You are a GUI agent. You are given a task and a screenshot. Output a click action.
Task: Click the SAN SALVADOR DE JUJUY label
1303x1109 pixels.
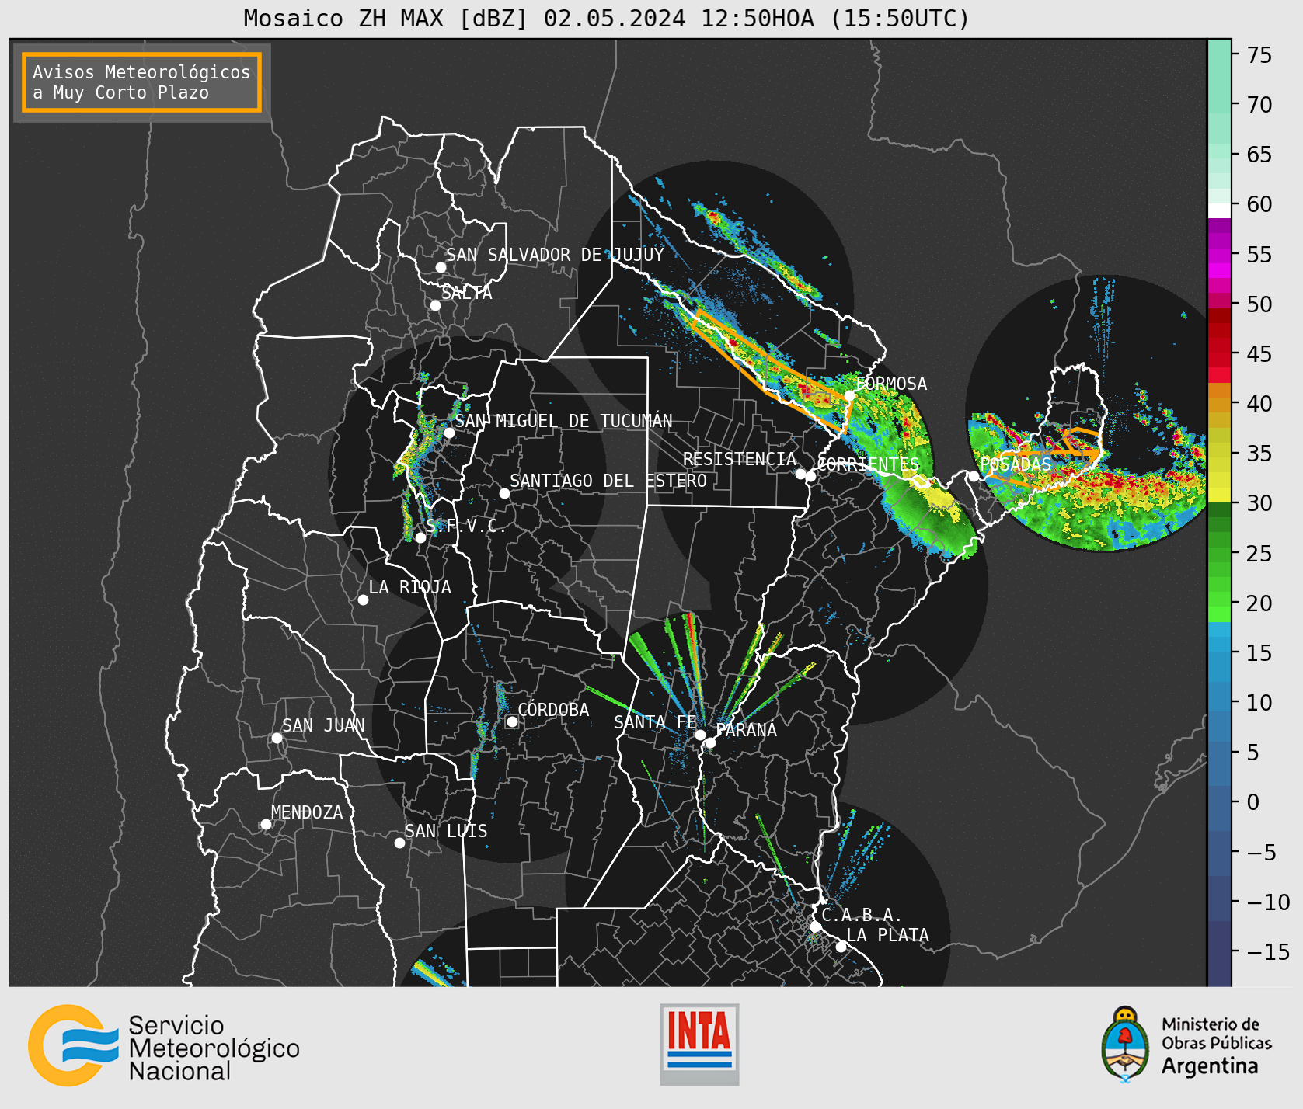[x=555, y=255]
